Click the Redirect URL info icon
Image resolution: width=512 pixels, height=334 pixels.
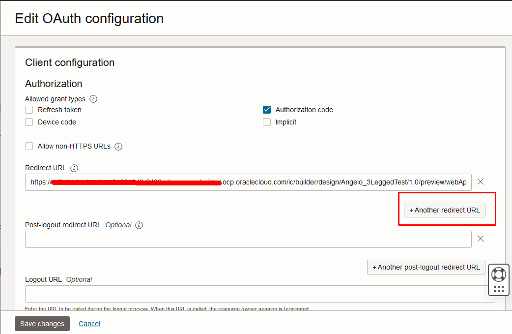click(74, 168)
